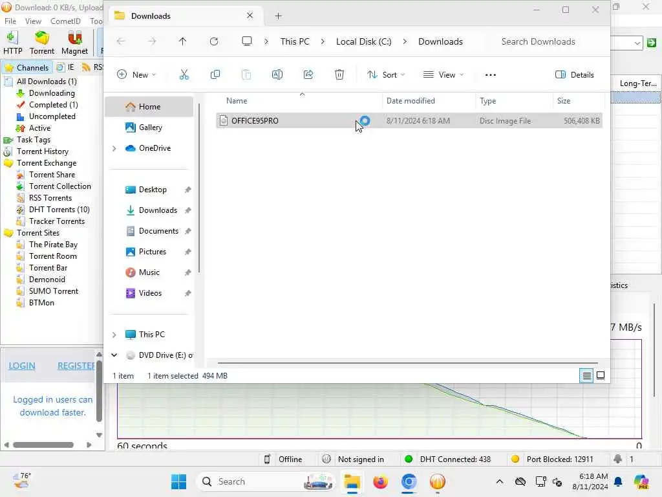Click the HTTP download icon in BitComet
662x497 pixels.
pos(12,43)
